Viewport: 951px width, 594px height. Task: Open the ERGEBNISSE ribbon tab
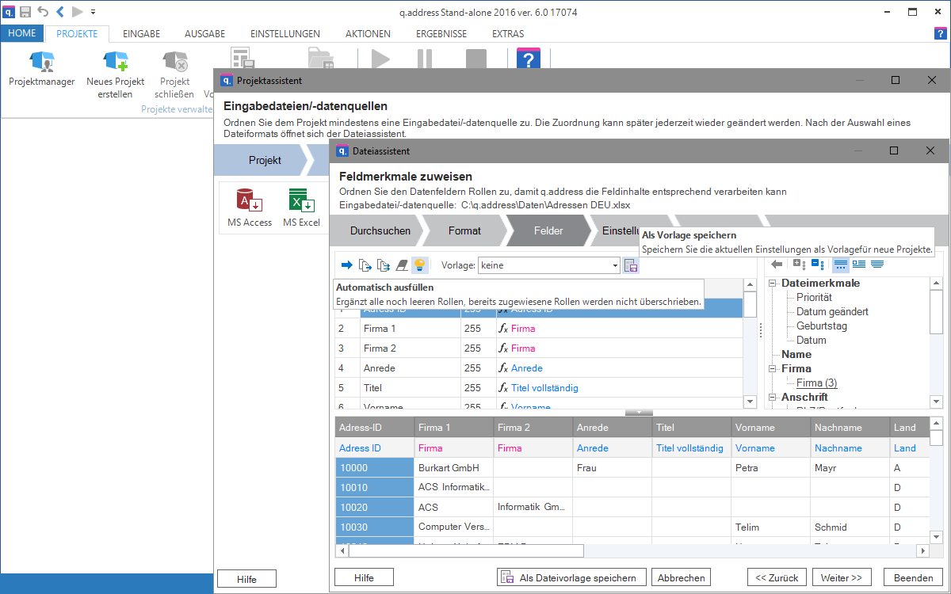coord(441,34)
